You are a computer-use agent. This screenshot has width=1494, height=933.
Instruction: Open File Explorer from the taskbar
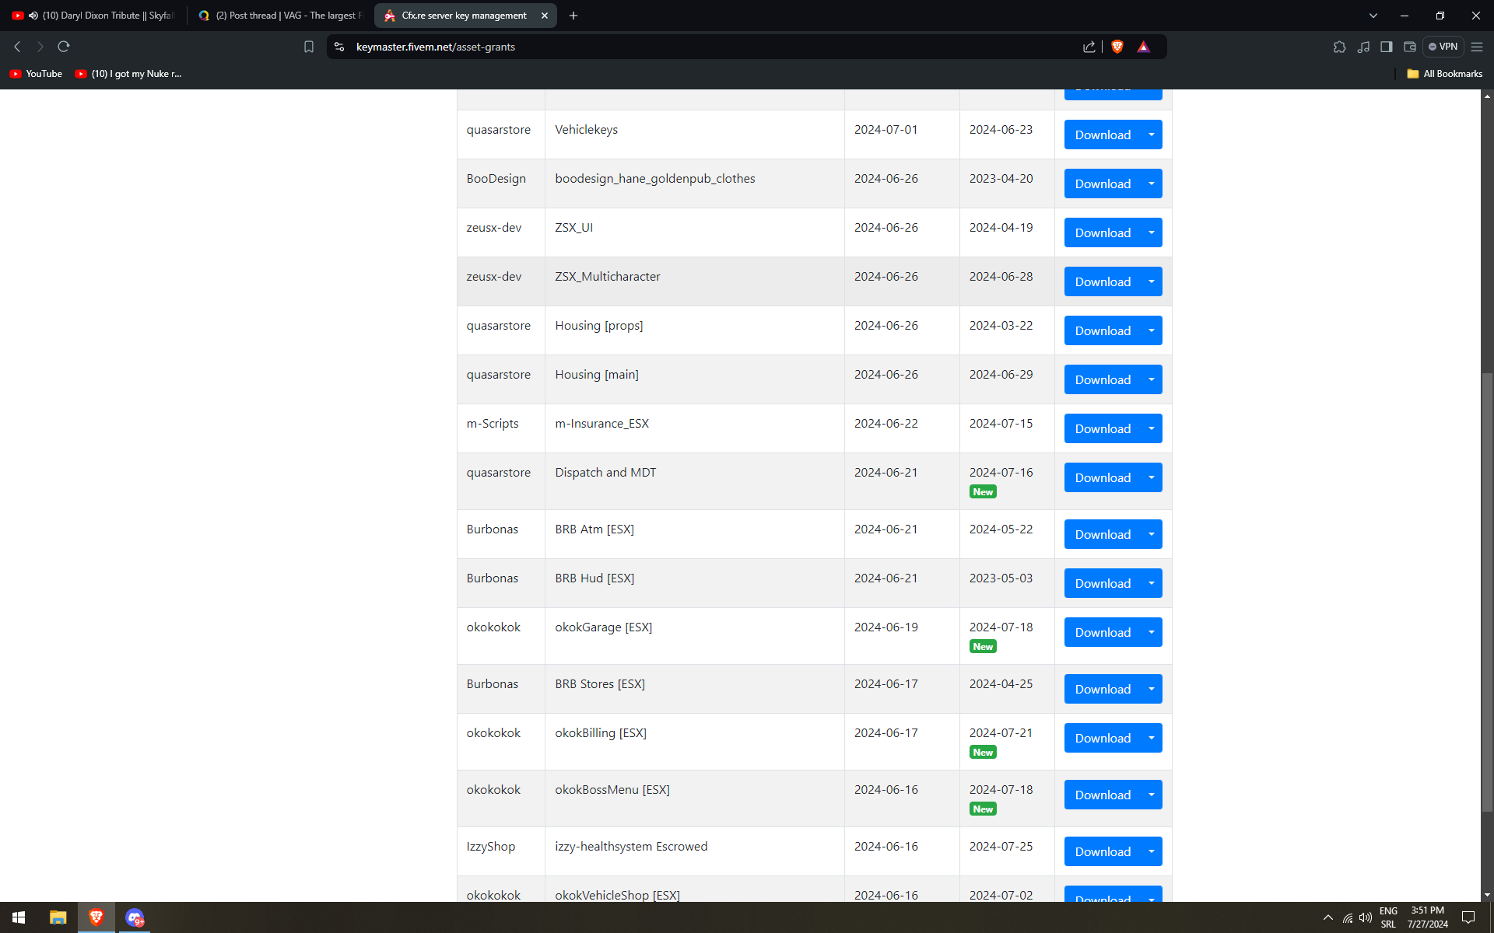[58, 917]
